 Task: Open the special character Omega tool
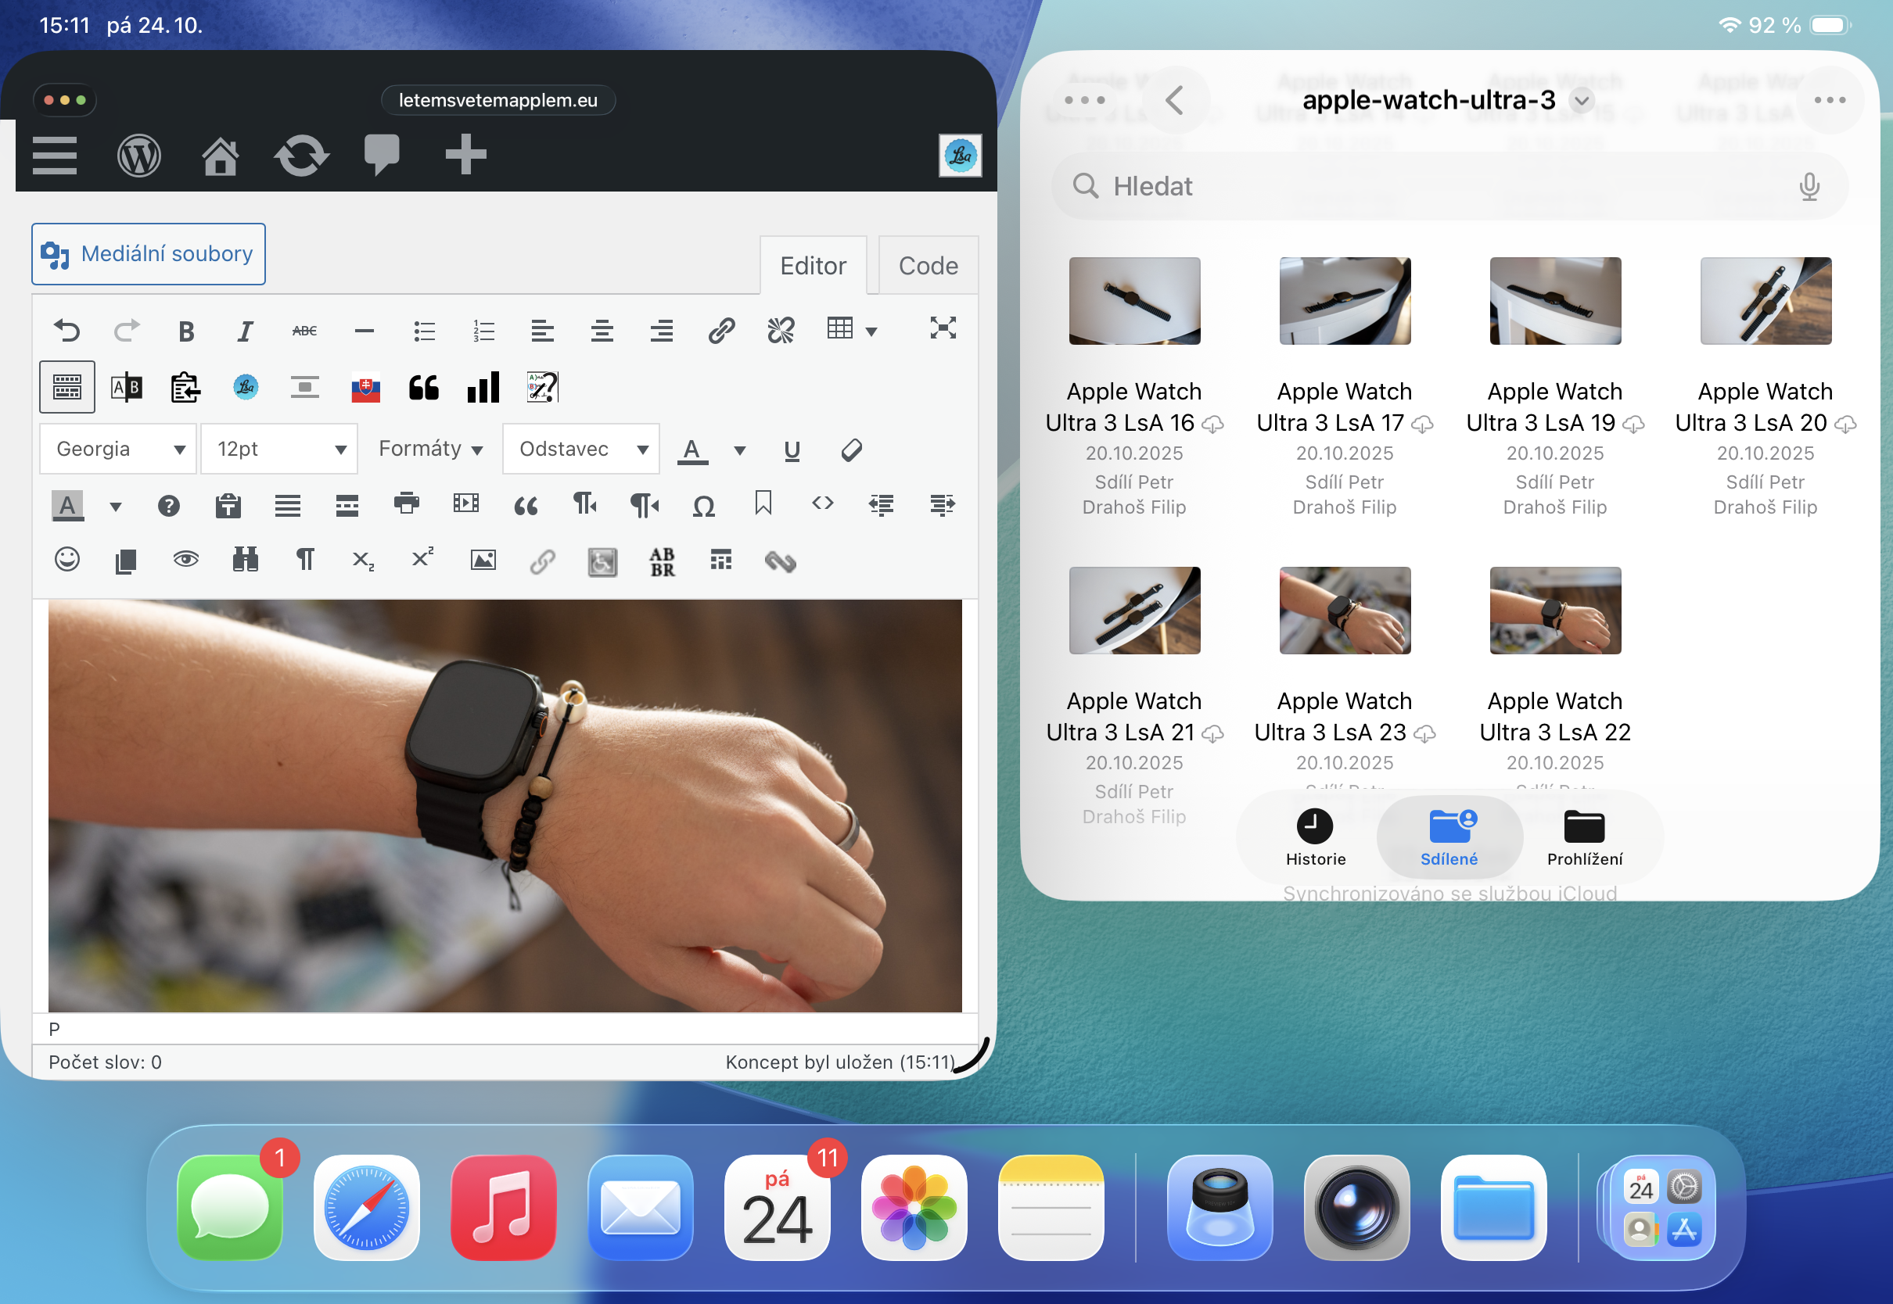703,506
